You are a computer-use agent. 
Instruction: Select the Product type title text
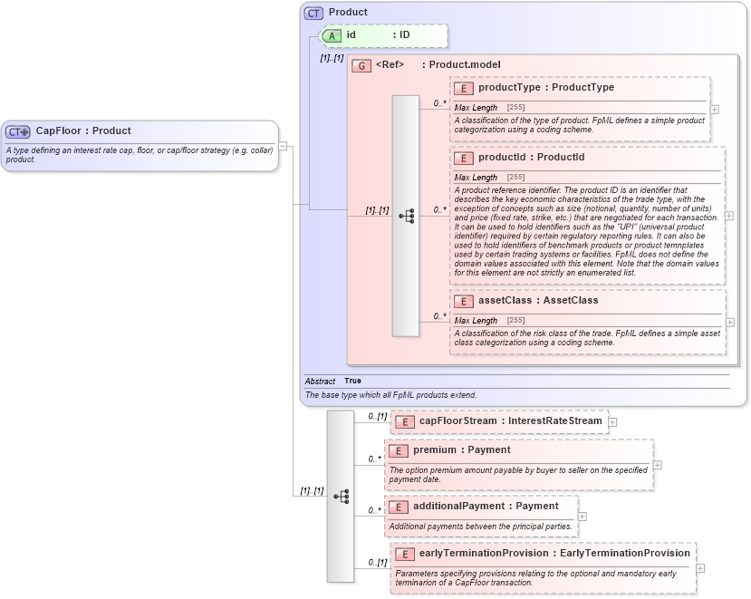click(x=348, y=12)
